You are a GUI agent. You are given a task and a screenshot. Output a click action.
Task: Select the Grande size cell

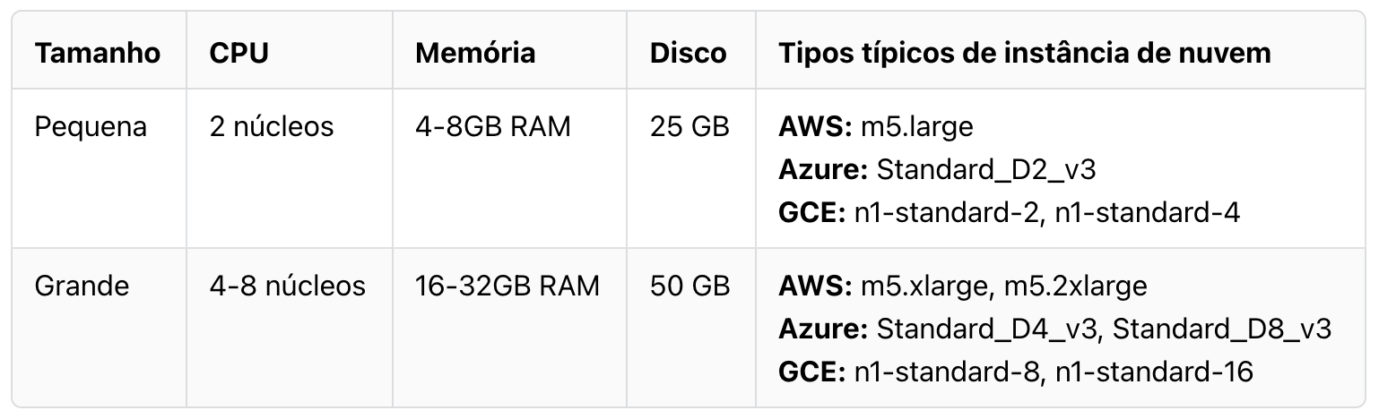82,286
